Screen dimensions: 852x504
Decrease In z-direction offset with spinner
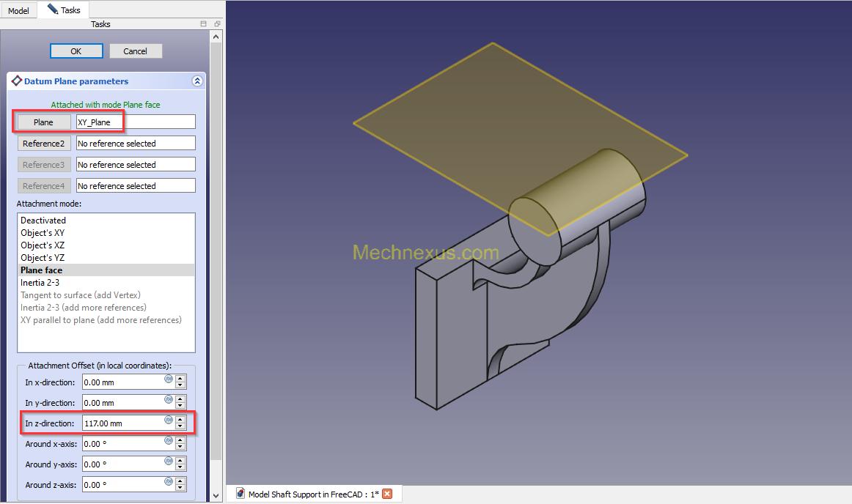(180, 427)
